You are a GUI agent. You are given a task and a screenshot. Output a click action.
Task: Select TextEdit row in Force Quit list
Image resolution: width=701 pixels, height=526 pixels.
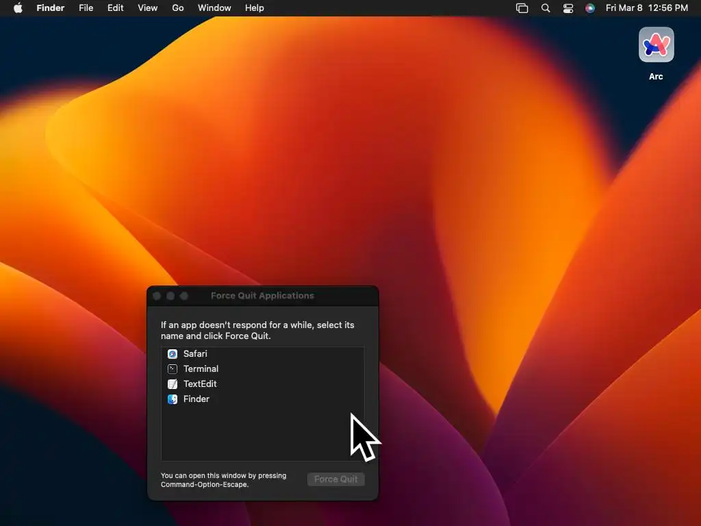pyautogui.click(x=263, y=384)
